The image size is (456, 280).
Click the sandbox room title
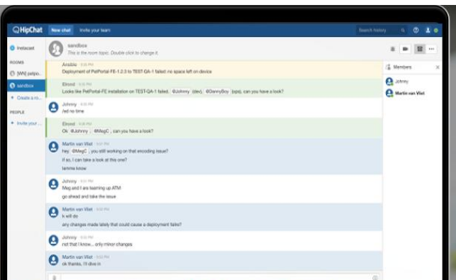77,45
